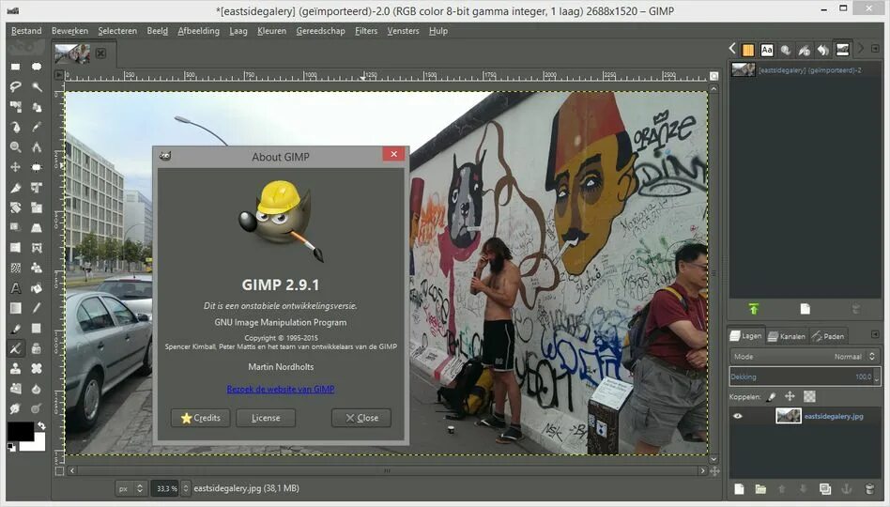Image resolution: width=890 pixels, height=507 pixels.
Task: Select the Smudge tool
Action: [15, 408]
